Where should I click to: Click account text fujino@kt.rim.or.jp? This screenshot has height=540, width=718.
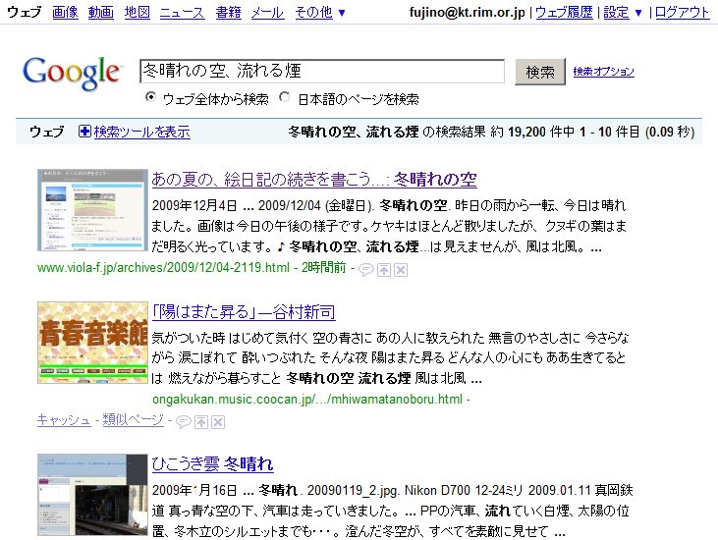pyautogui.click(x=468, y=13)
